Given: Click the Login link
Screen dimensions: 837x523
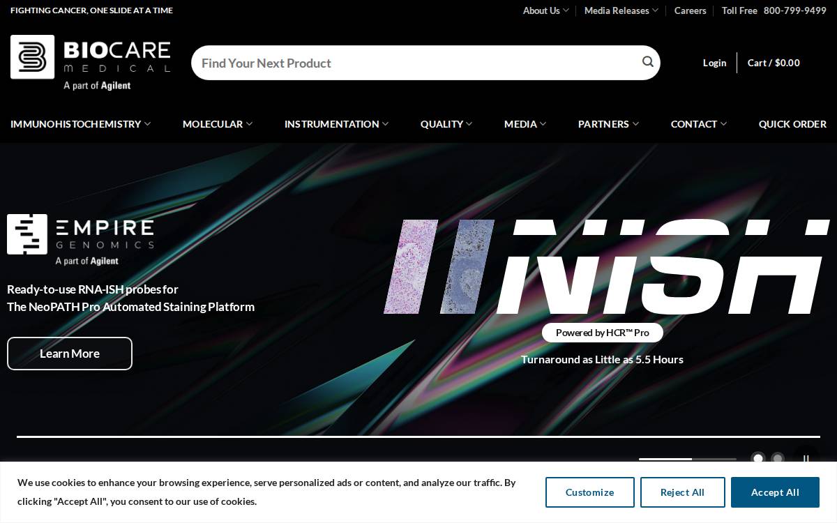Looking at the screenshot, I should point(714,63).
